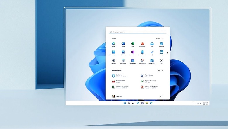The width and height of the screenshot is (228, 129).
Task: Click the Start button on the taskbar
Action: [x=125, y=103]
